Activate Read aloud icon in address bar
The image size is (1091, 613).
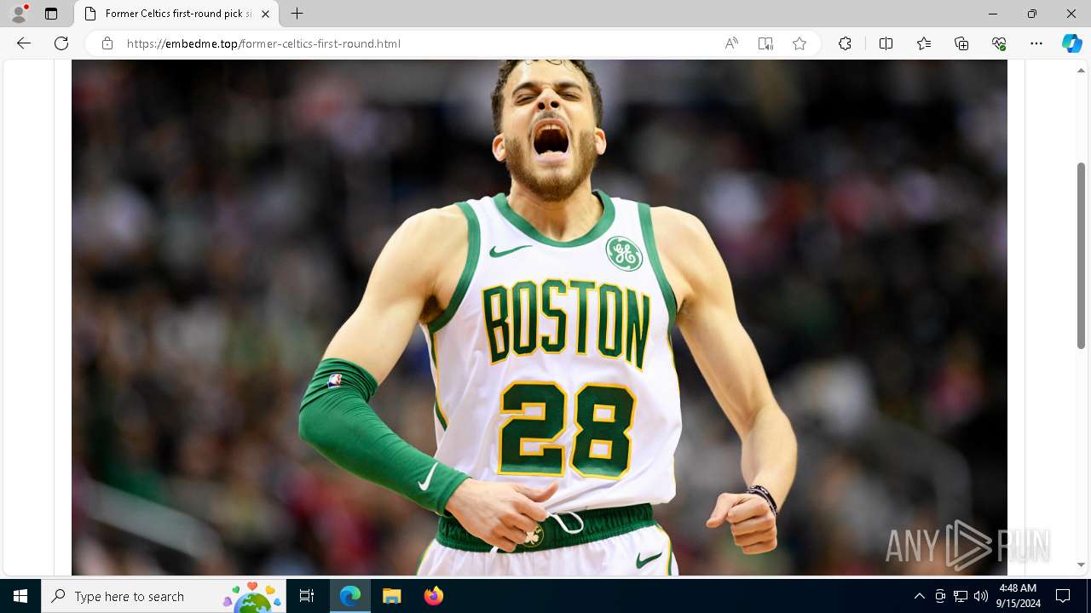731,43
